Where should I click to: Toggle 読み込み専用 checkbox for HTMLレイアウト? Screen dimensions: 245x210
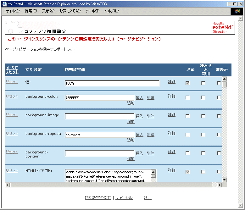click(x=203, y=172)
